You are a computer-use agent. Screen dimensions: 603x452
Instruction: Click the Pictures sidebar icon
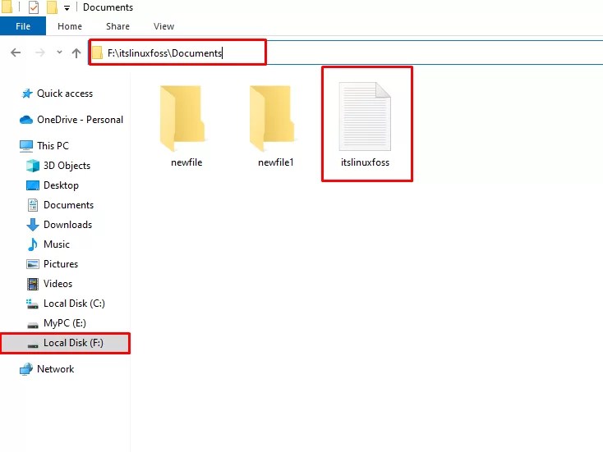[x=33, y=264]
